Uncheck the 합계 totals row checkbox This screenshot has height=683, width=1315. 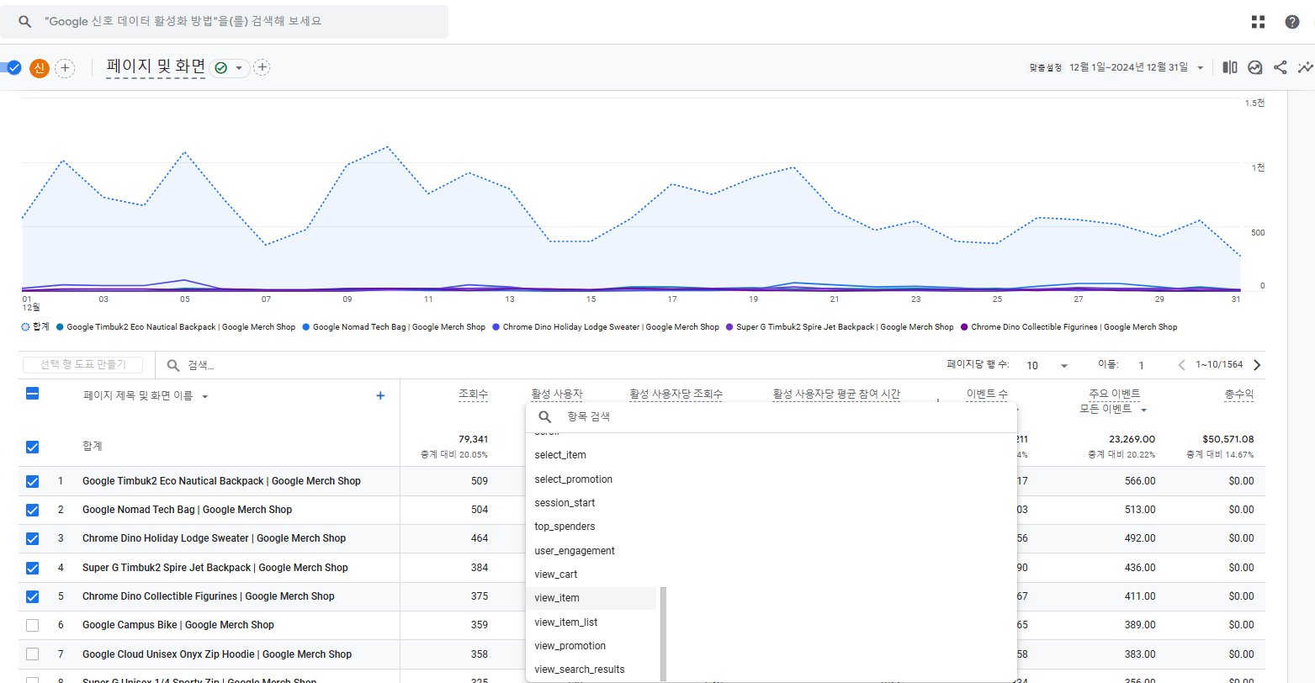(x=32, y=447)
